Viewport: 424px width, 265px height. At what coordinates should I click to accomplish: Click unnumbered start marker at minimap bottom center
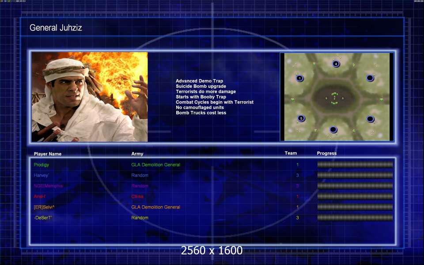[333, 130]
